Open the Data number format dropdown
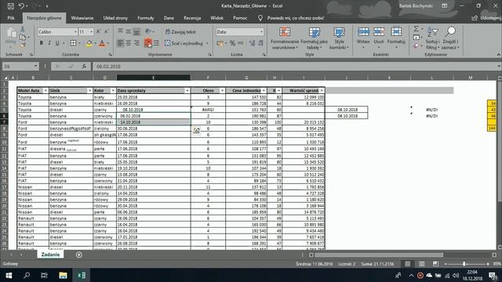Image resolution: width=502 pixels, height=282 pixels. click(x=261, y=31)
